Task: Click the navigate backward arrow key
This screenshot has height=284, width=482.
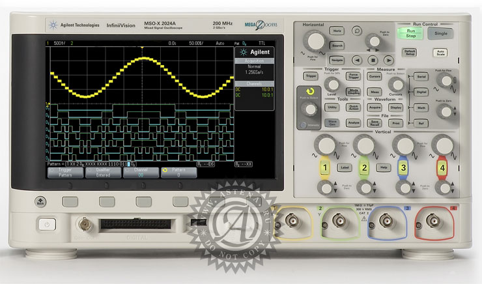Action: [x=356, y=60]
